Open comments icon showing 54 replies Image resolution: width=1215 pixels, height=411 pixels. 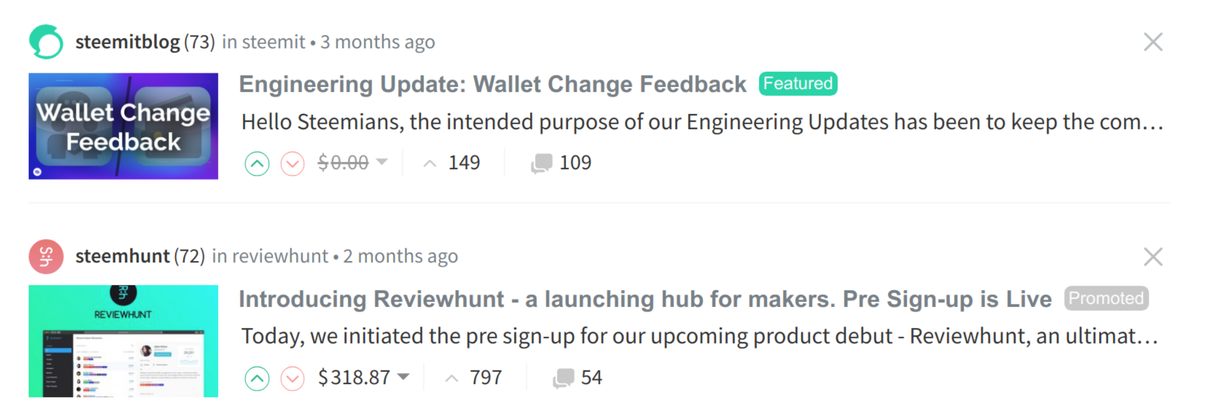tap(564, 378)
